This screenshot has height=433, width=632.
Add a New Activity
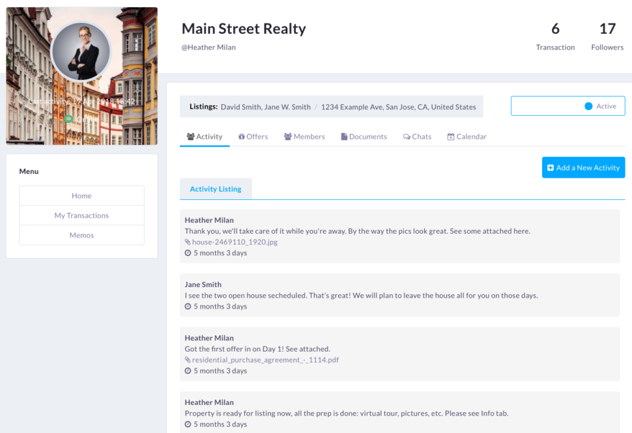[x=583, y=167]
